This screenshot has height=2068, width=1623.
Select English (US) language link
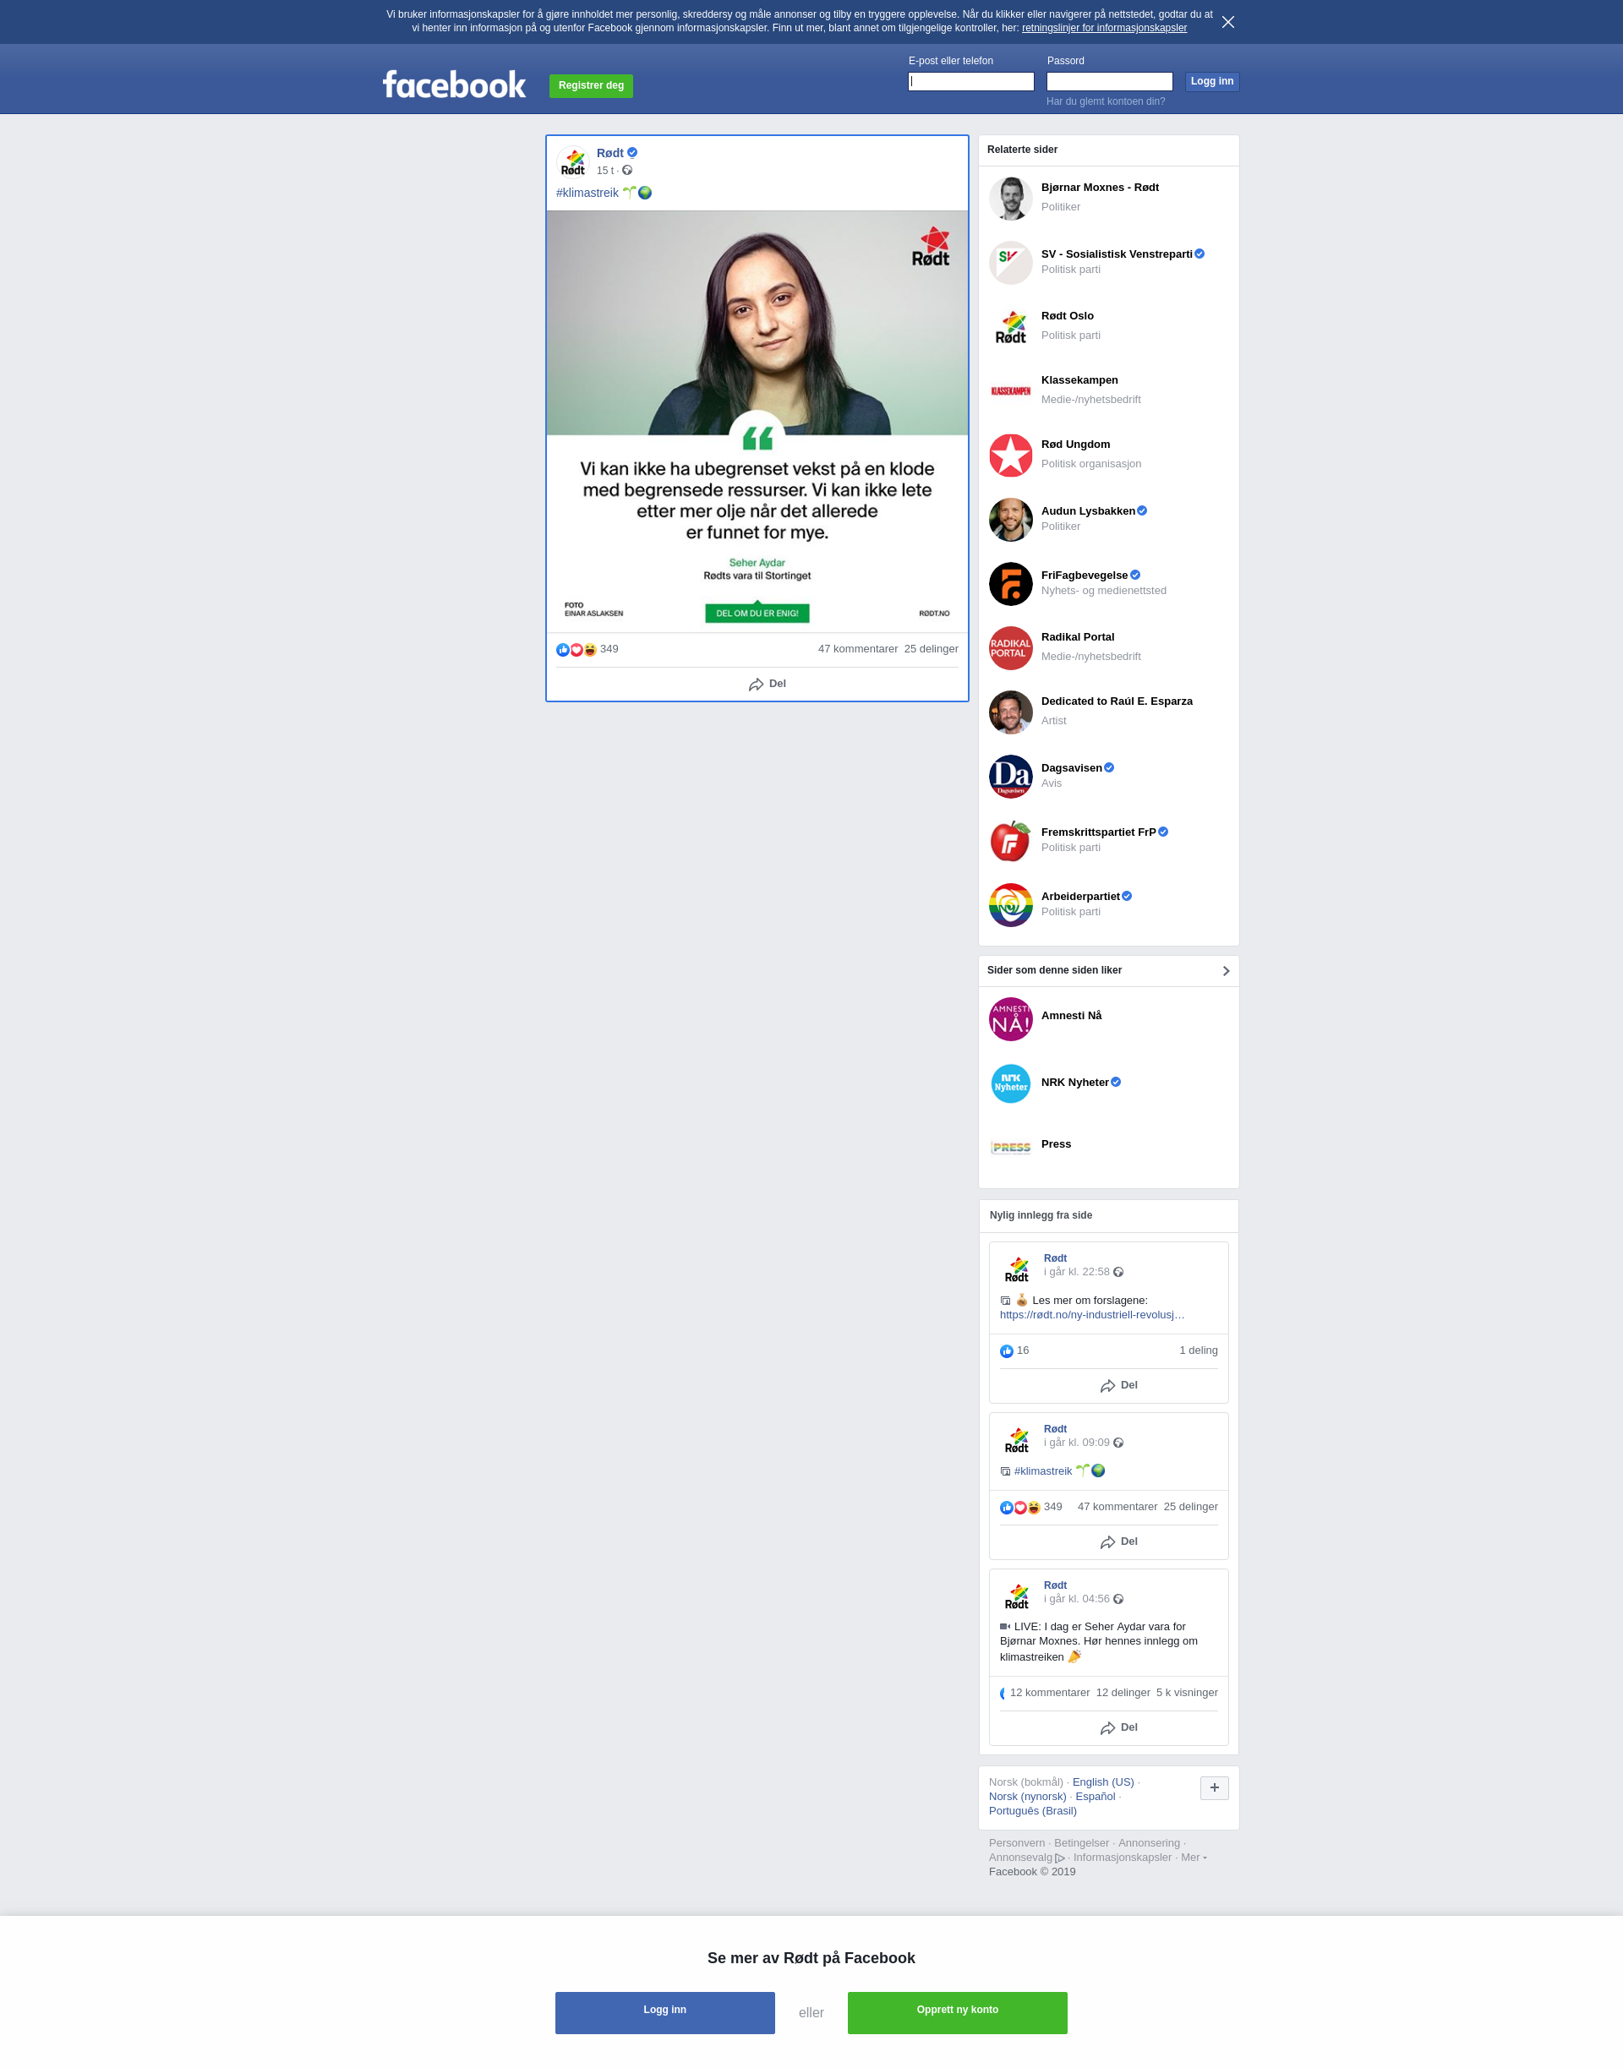1102,1782
